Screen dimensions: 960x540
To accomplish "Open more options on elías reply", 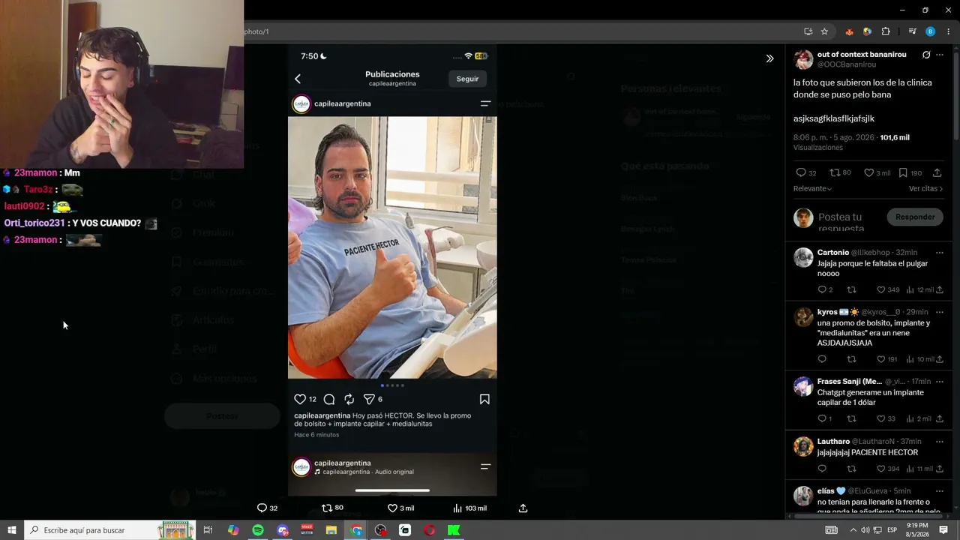I will pos(940,490).
